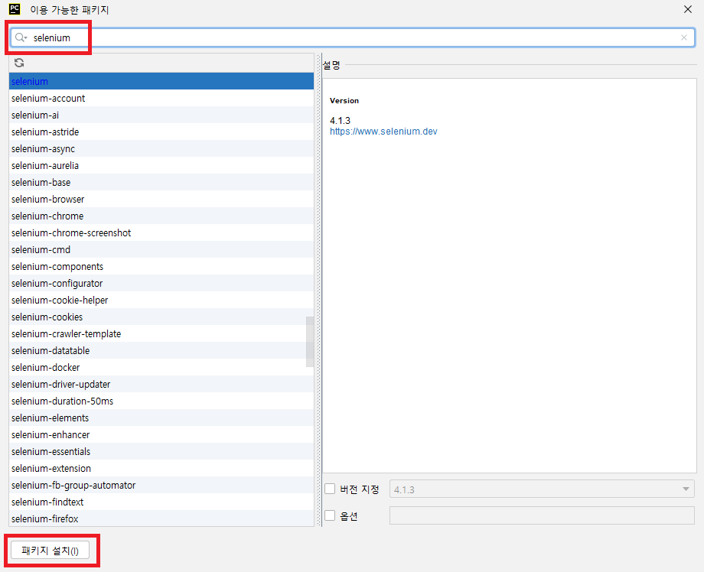Select selenium-docker in the list
This screenshot has width=704, height=572.
[161, 367]
